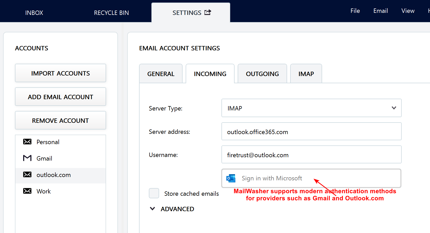Image resolution: width=430 pixels, height=233 pixels.
Task: Select the Personal account label
Action: [48, 142]
